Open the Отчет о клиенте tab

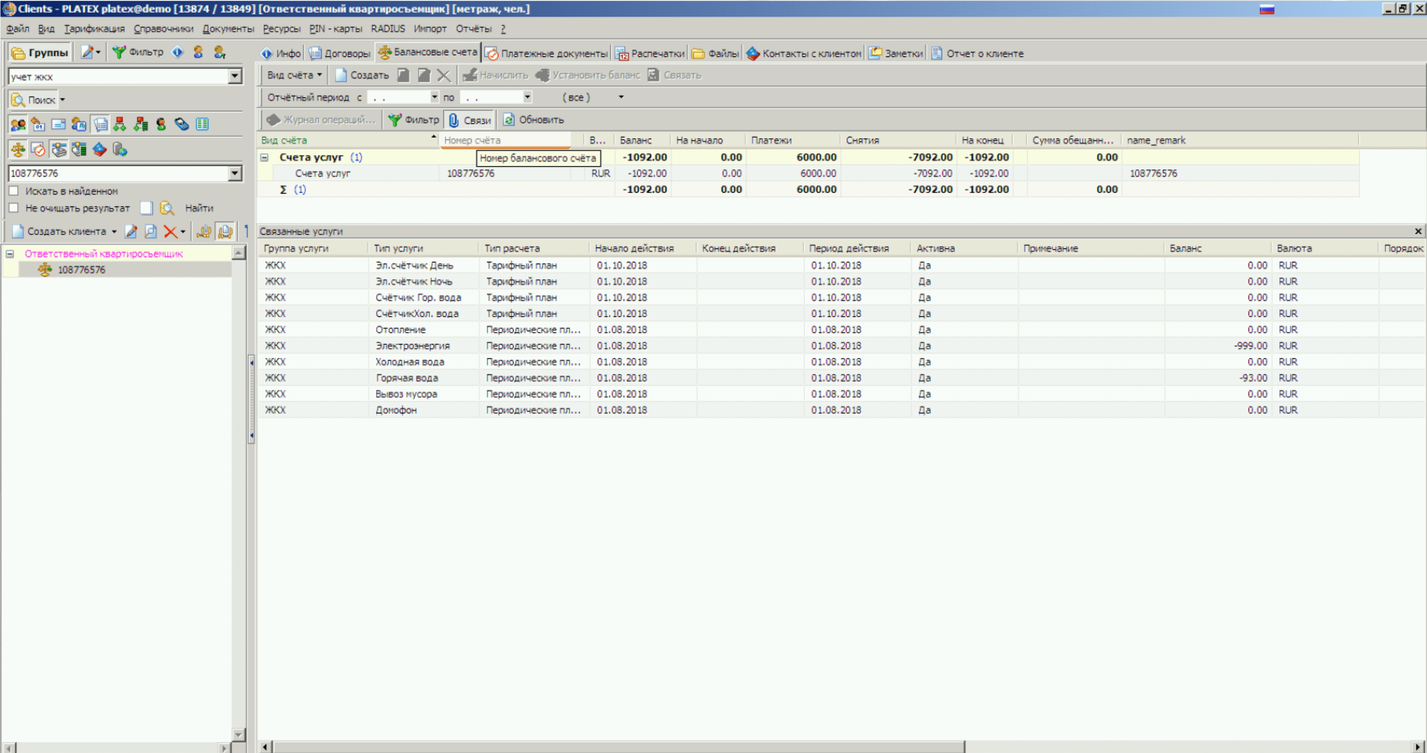977,53
